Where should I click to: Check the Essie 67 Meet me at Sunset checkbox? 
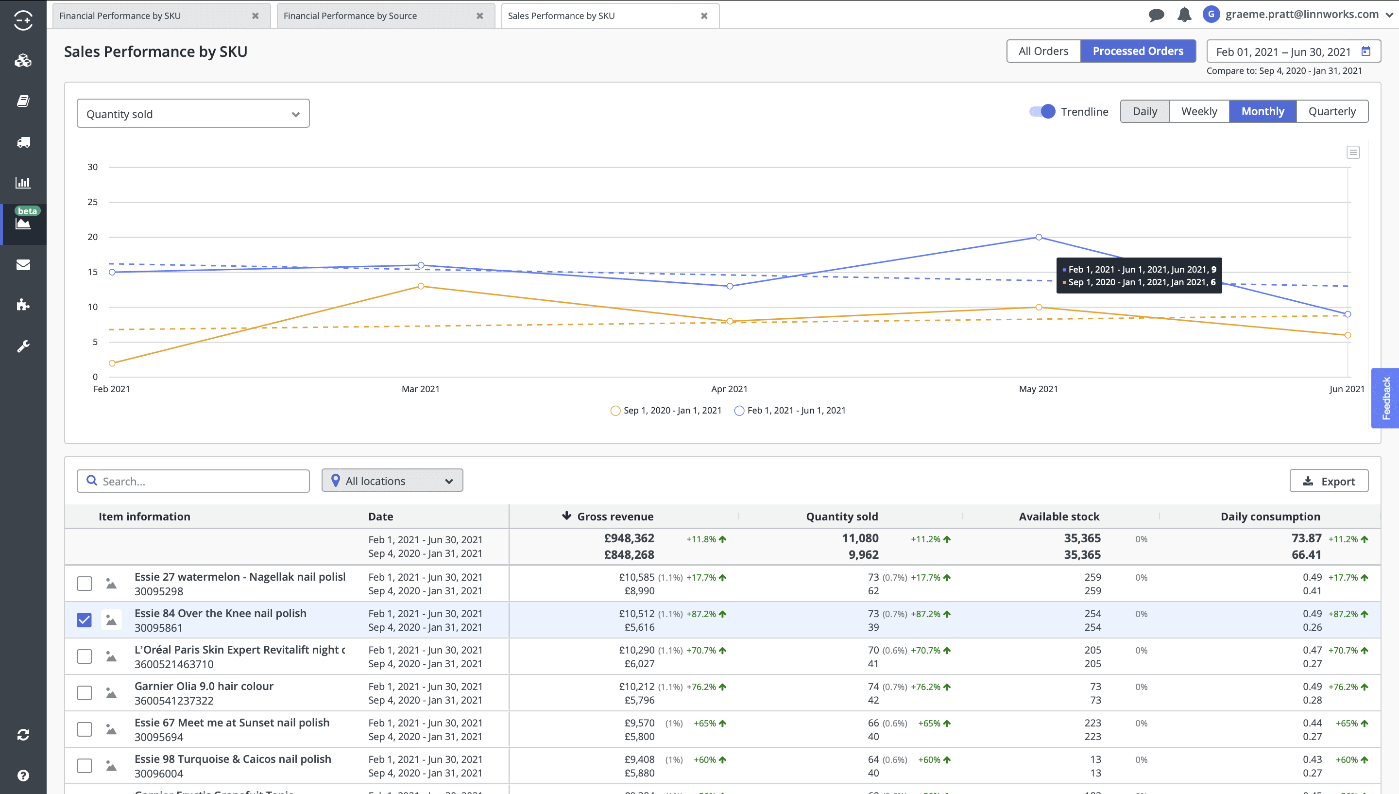coord(85,730)
